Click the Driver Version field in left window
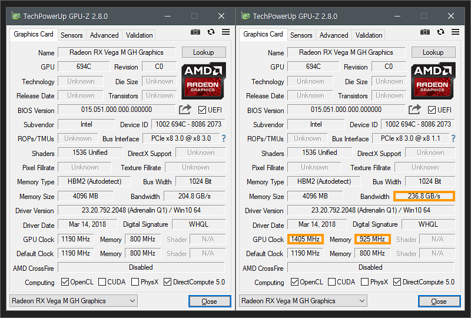The width and height of the screenshot is (471, 318). click(141, 210)
